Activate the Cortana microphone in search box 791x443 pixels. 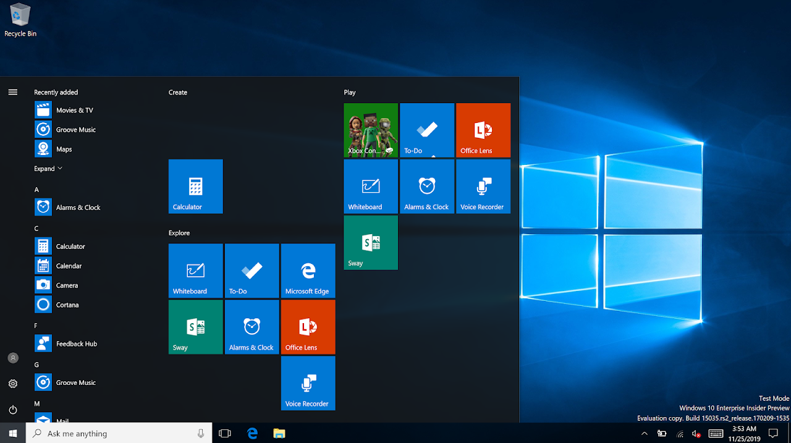click(201, 433)
